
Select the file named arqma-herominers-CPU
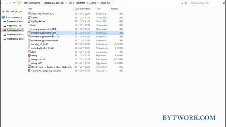[x=43, y=14]
